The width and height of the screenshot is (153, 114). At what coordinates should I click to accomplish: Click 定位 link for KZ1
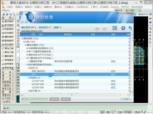pyautogui.click(x=113, y=75)
